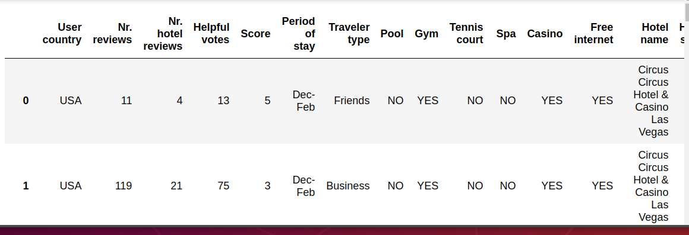Select the Pool column header
The image size is (689, 235).
click(392, 34)
